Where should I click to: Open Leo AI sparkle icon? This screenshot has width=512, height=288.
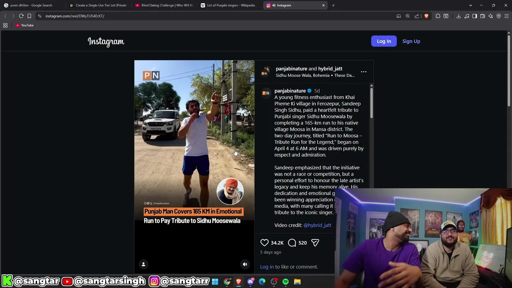pos(491,16)
